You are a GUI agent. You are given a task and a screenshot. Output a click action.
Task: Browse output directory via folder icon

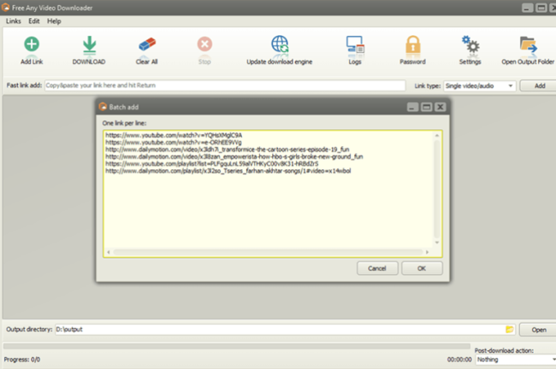(509, 330)
